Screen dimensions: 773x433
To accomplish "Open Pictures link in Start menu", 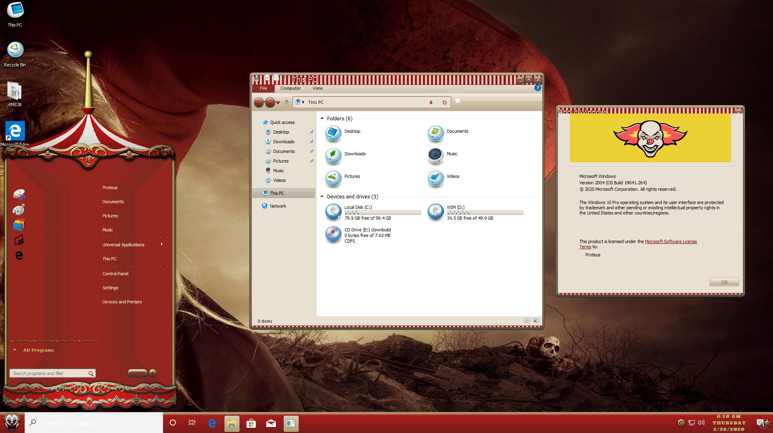I will coord(110,216).
